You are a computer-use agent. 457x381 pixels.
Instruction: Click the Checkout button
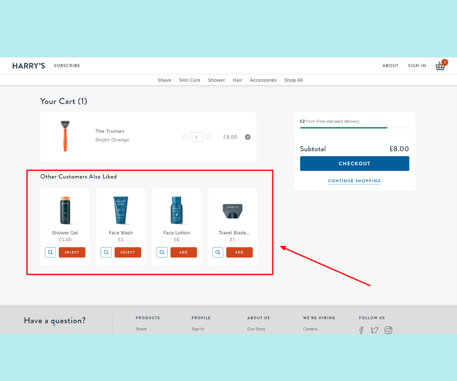pos(354,164)
